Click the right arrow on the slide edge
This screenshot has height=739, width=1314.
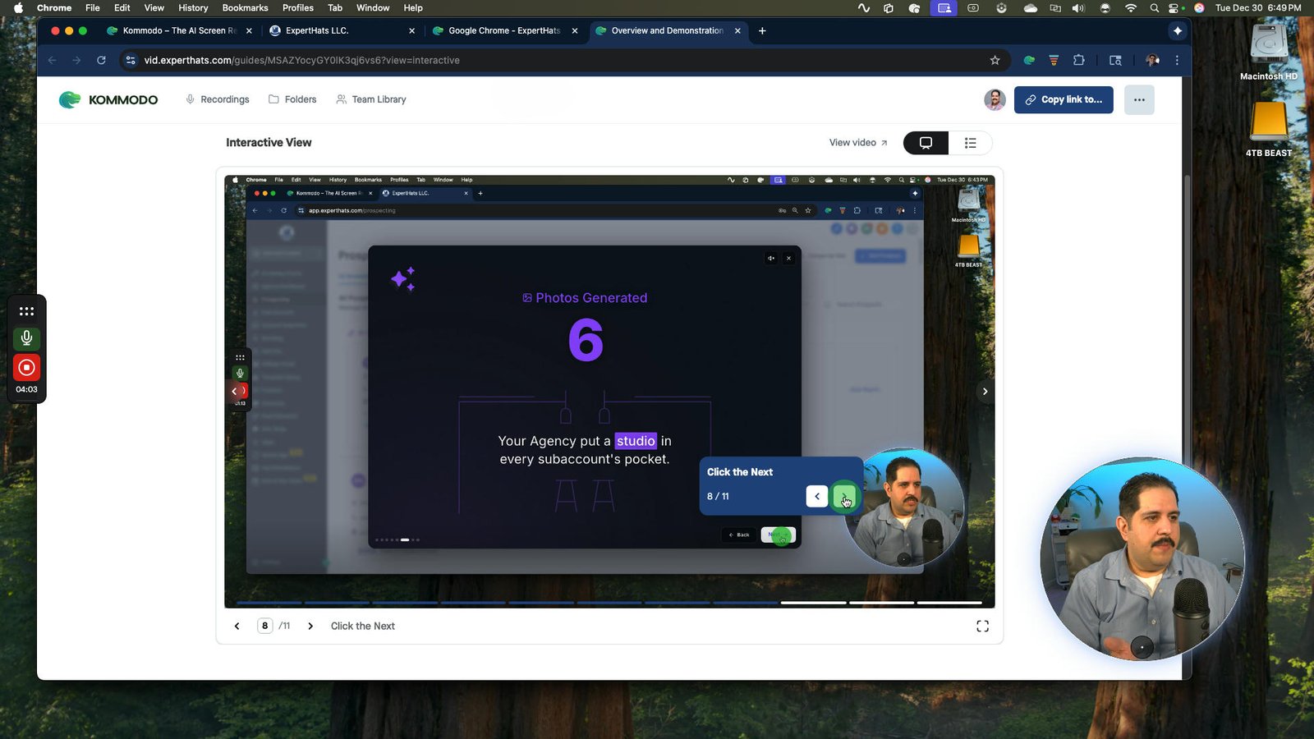pos(985,392)
